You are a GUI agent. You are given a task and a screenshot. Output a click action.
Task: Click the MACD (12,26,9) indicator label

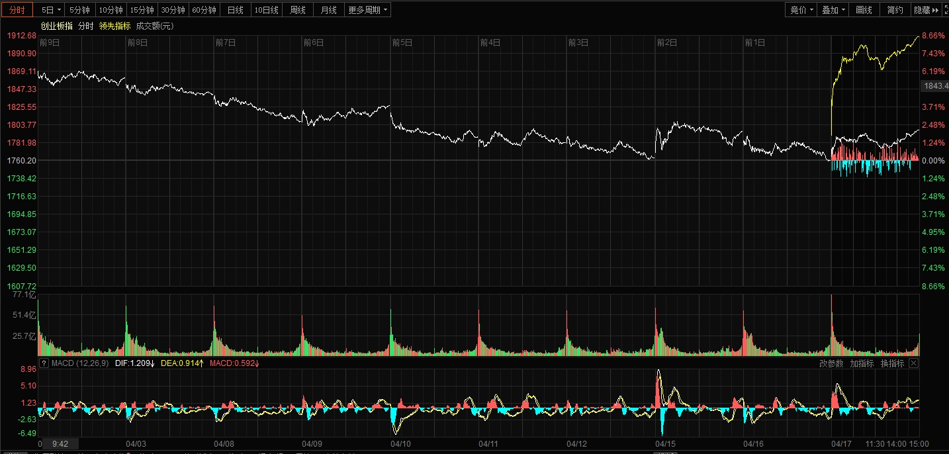pos(79,363)
